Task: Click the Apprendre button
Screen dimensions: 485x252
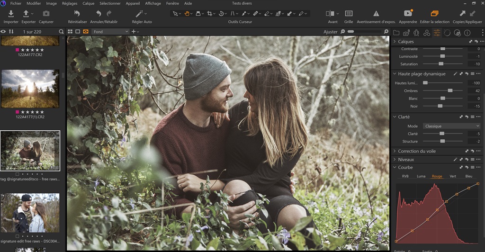Action: coord(408,17)
